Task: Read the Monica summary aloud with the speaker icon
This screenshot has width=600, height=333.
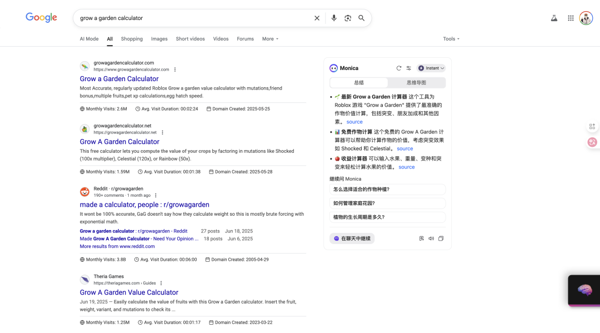Action: [431, 238]
